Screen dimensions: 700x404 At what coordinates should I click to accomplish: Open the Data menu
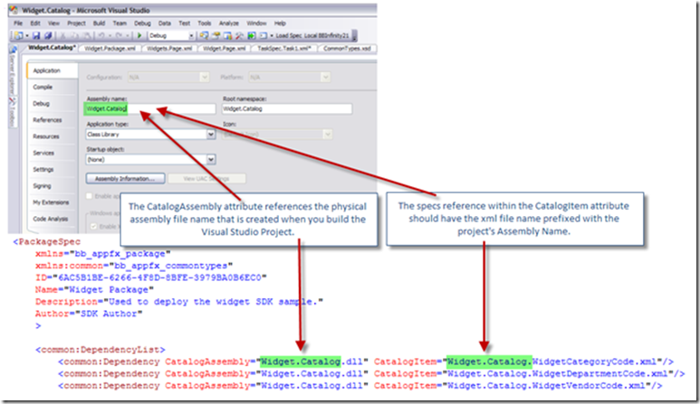164,23
